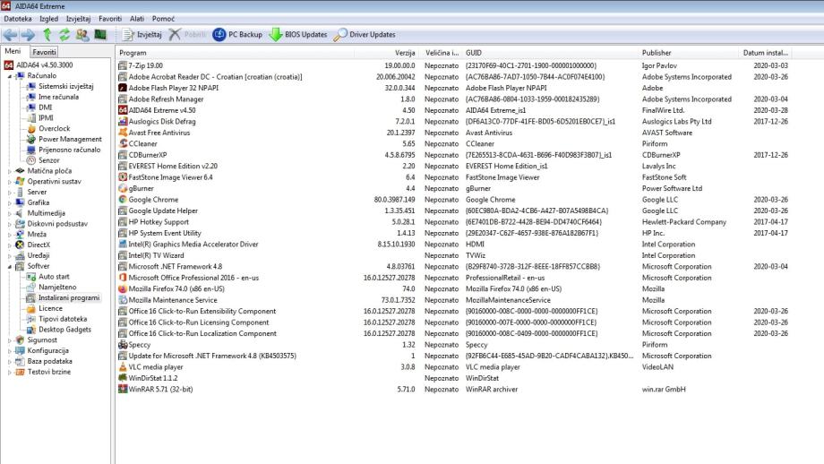Image resolution: width=824 pixels, height=464 pixels.
Task: Click the FastStone Image Viewer 6.4 icon
Action: coord(123,177)
